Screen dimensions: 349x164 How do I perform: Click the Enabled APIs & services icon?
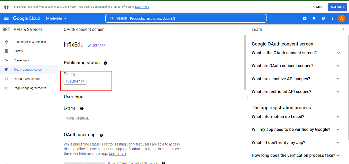[6, 42]
